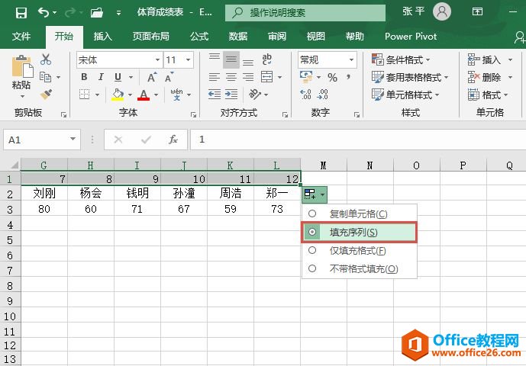
Task: Switch to the 页面布局 tab
Action: (x=150, y=36)
